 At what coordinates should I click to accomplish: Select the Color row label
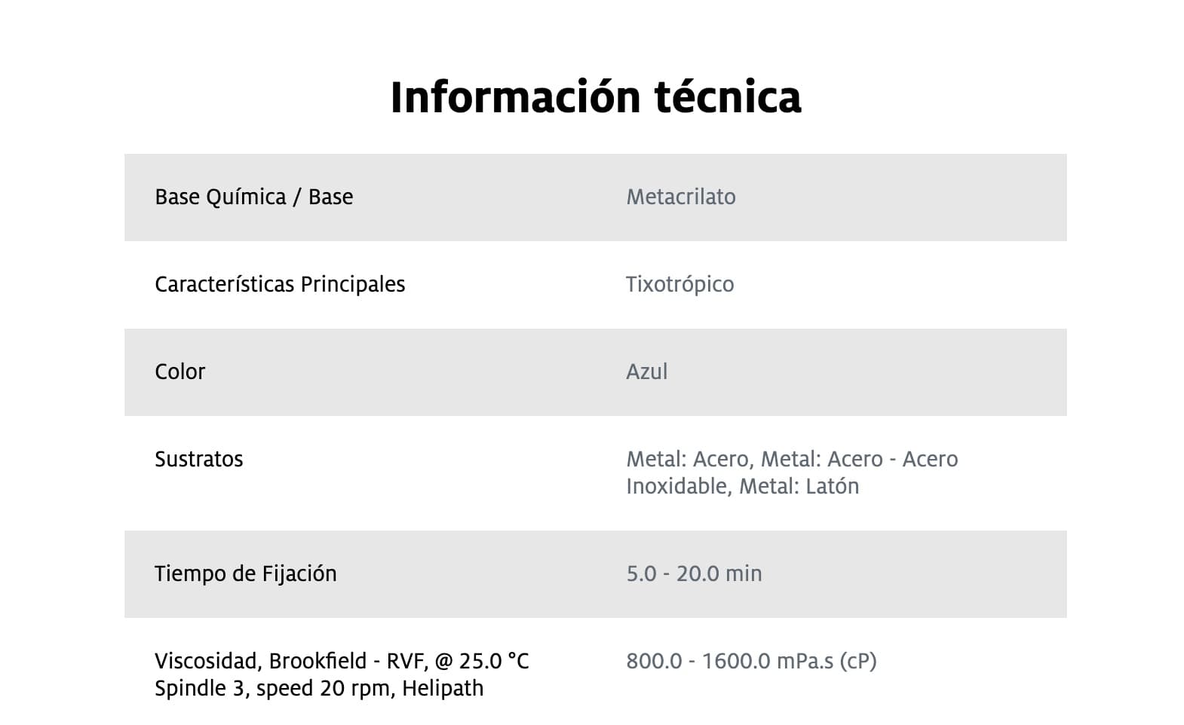coord(179,372)
